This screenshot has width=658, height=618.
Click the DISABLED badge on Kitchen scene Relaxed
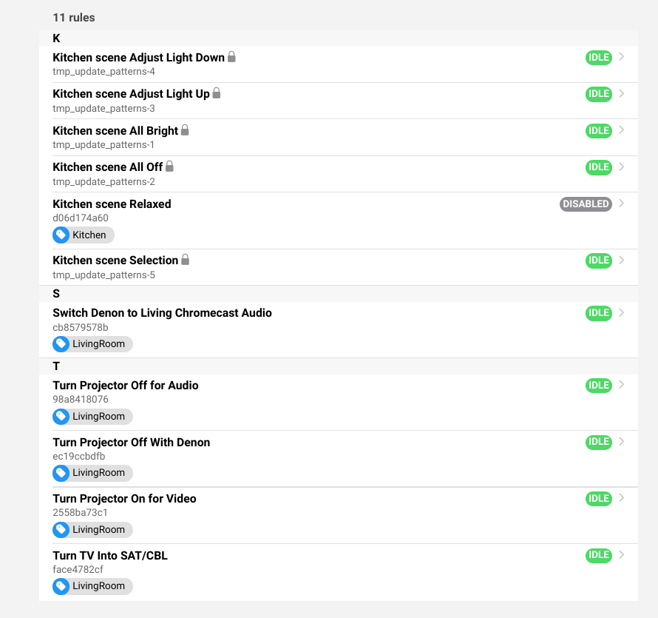[586, 204]
